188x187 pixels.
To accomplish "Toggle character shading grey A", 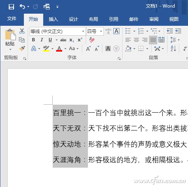I will click(108, 49).
